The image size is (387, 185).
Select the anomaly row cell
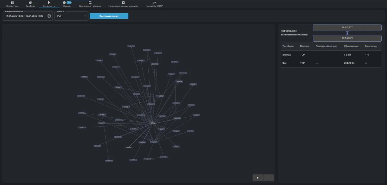[x=287, y=55]
